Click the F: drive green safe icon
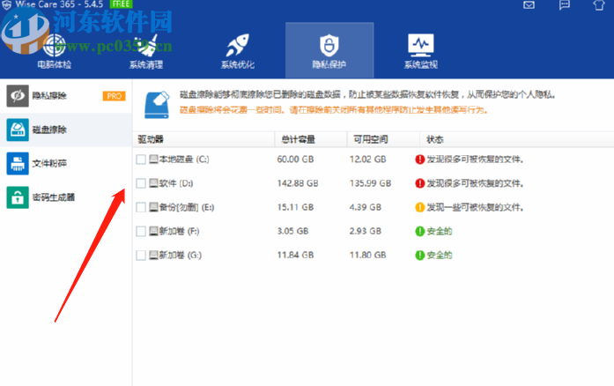 [420, 231]
